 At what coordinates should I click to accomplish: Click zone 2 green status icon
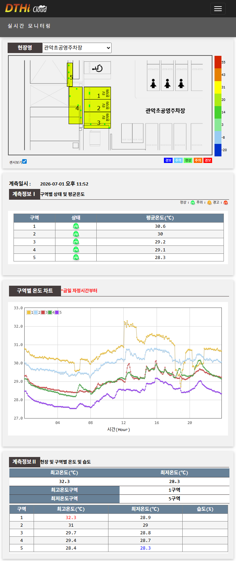pos(76,234)
